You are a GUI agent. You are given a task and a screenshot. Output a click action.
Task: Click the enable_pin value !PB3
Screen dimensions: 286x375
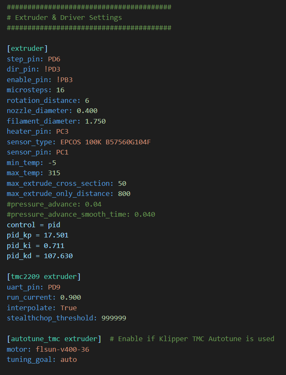pyautogui.click(x=65, y=80)
